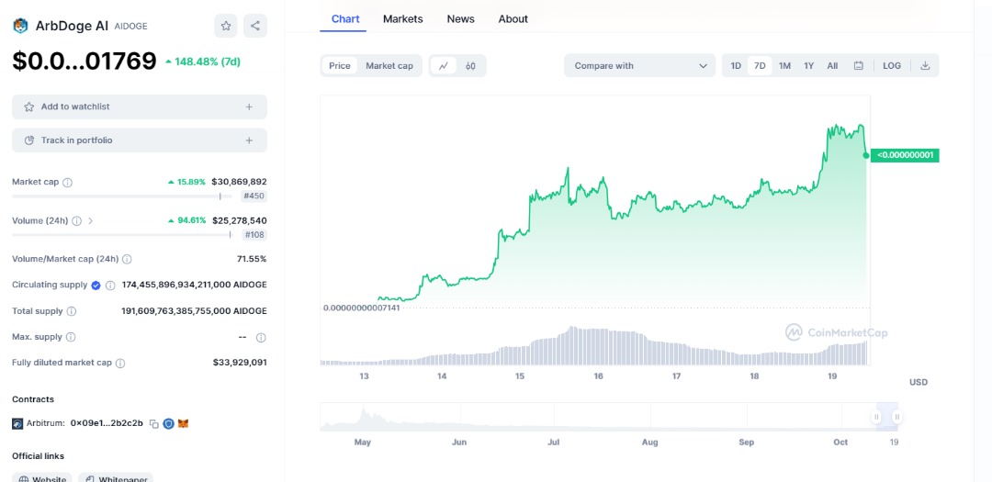Click Add to watchlist button
The width and height of the screenshot is (992, 482).
pos(140,106)
